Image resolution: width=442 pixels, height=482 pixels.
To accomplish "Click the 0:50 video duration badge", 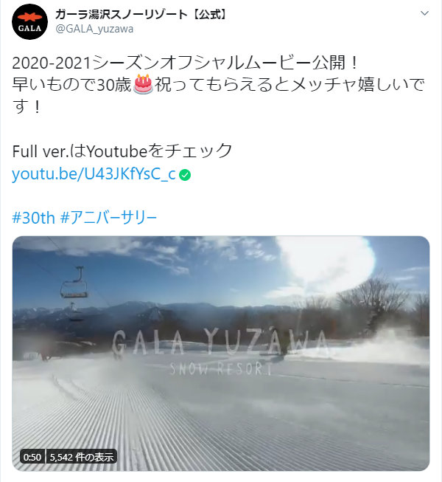I will click(32, 457).
